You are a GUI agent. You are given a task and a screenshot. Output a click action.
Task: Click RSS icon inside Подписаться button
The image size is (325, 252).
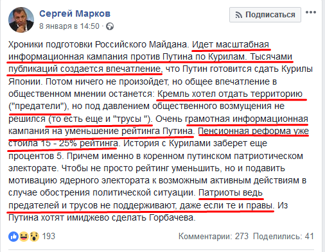238,15
